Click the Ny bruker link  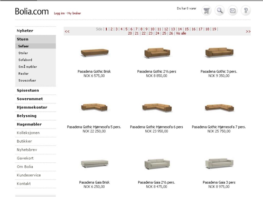pos(74,13)
